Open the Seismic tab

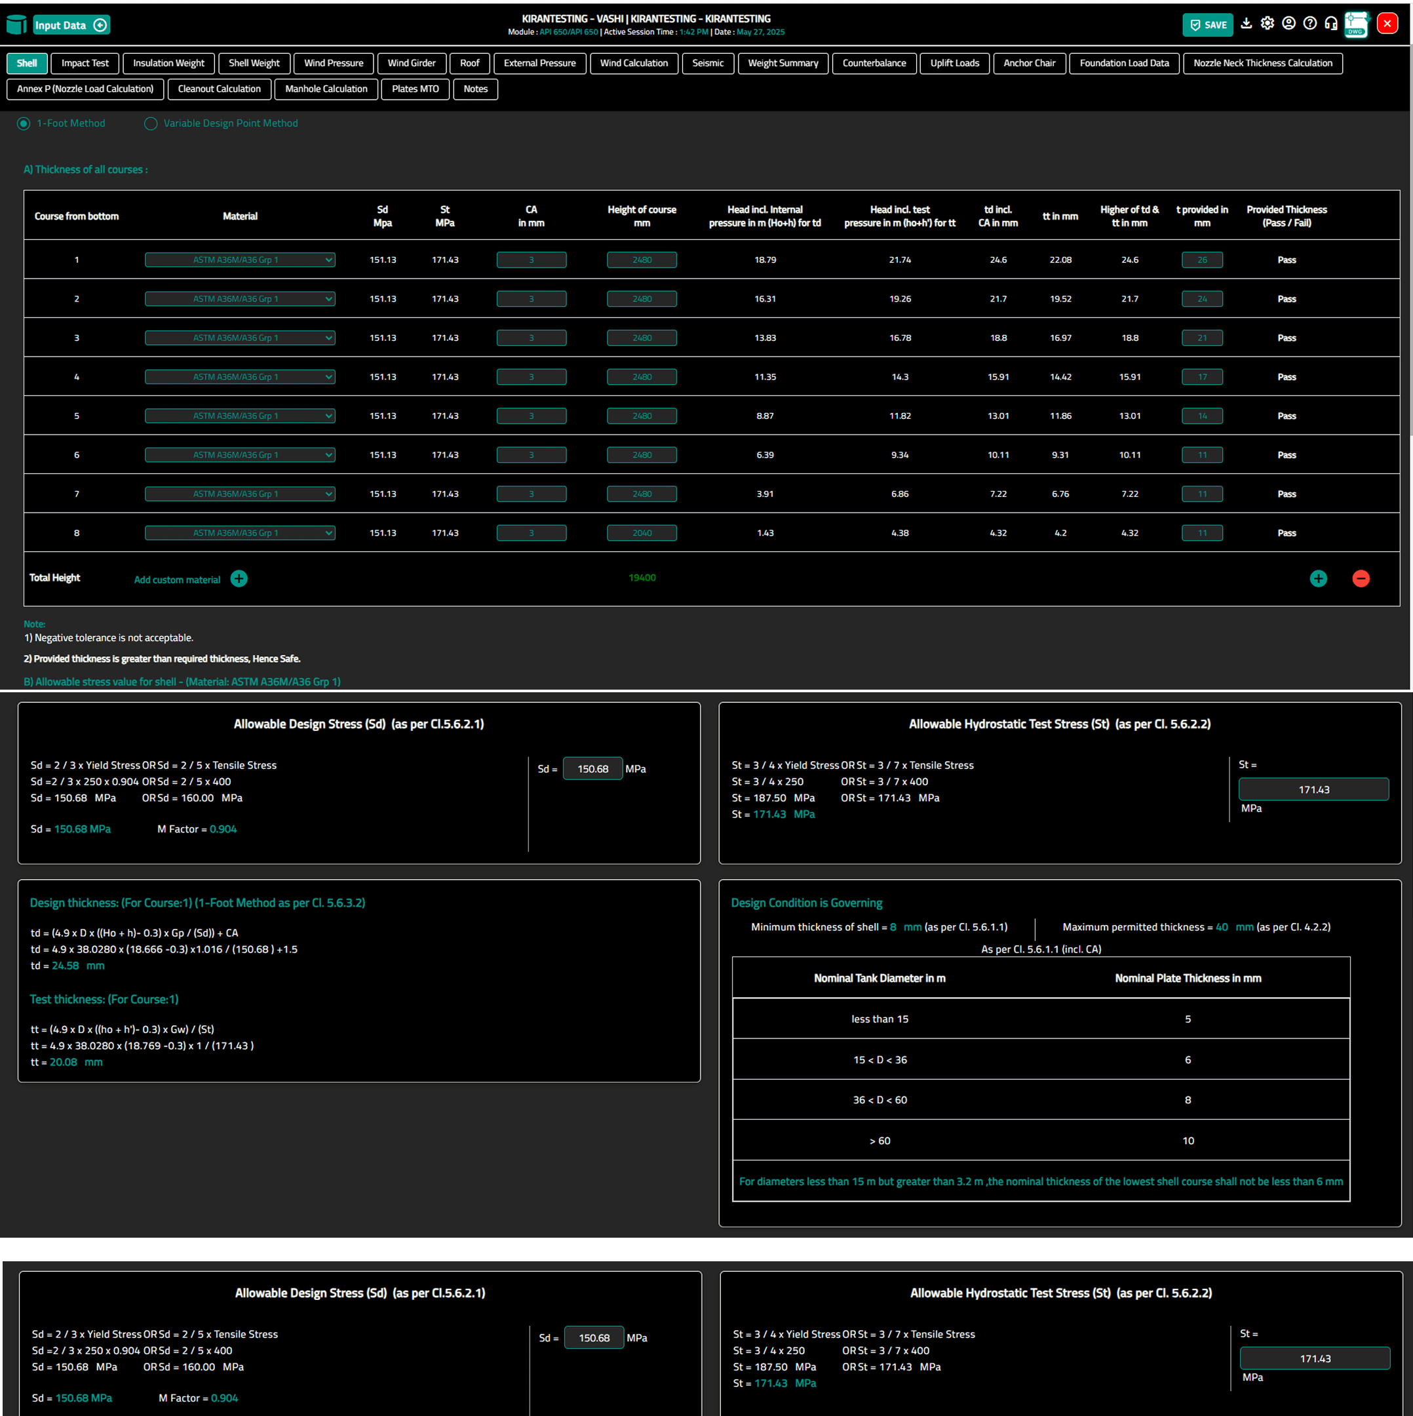point(707,63)
